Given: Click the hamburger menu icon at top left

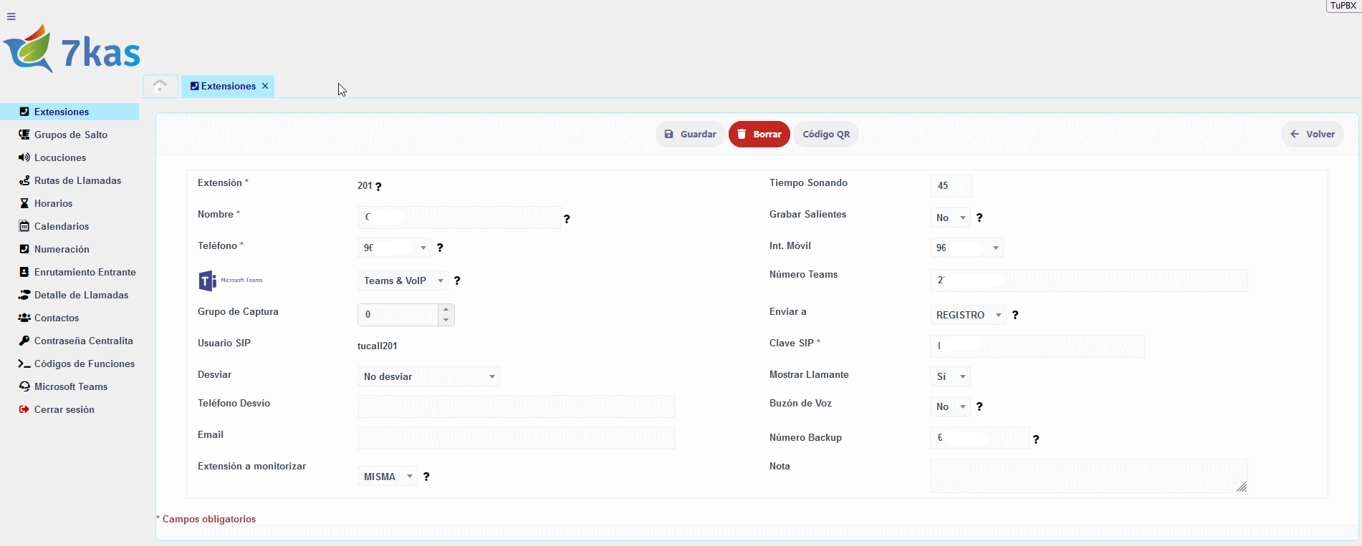Looking at the screenshot, I should click(x=11, y=16).
